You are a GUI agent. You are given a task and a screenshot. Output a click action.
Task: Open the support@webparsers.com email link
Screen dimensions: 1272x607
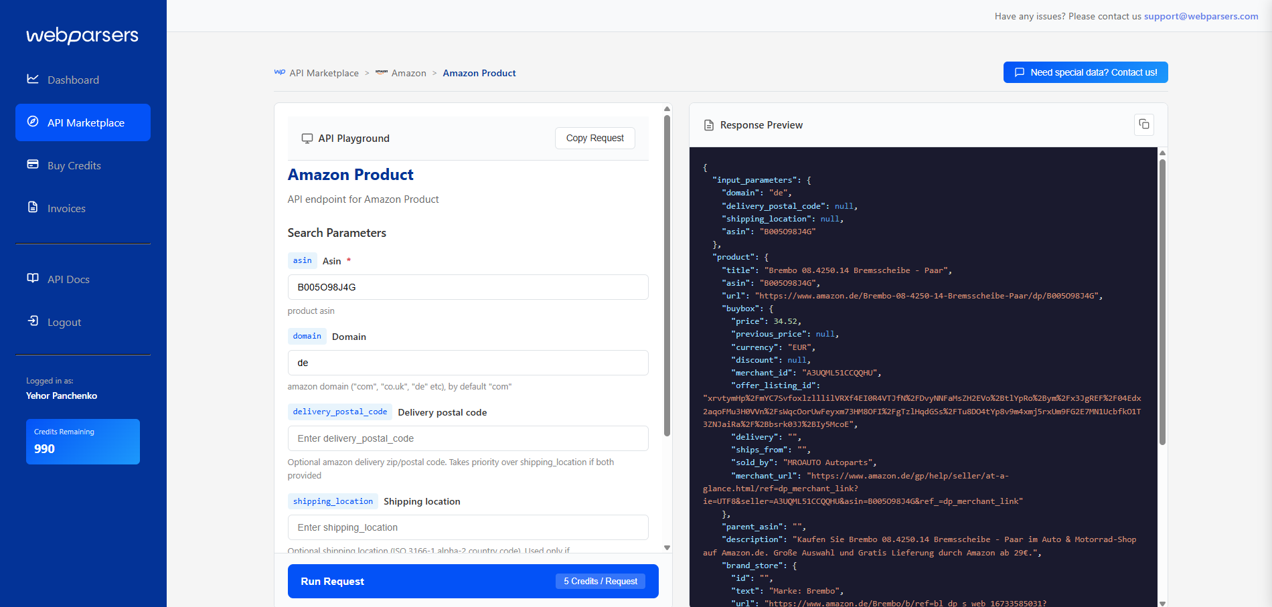tap(1200, 16)
